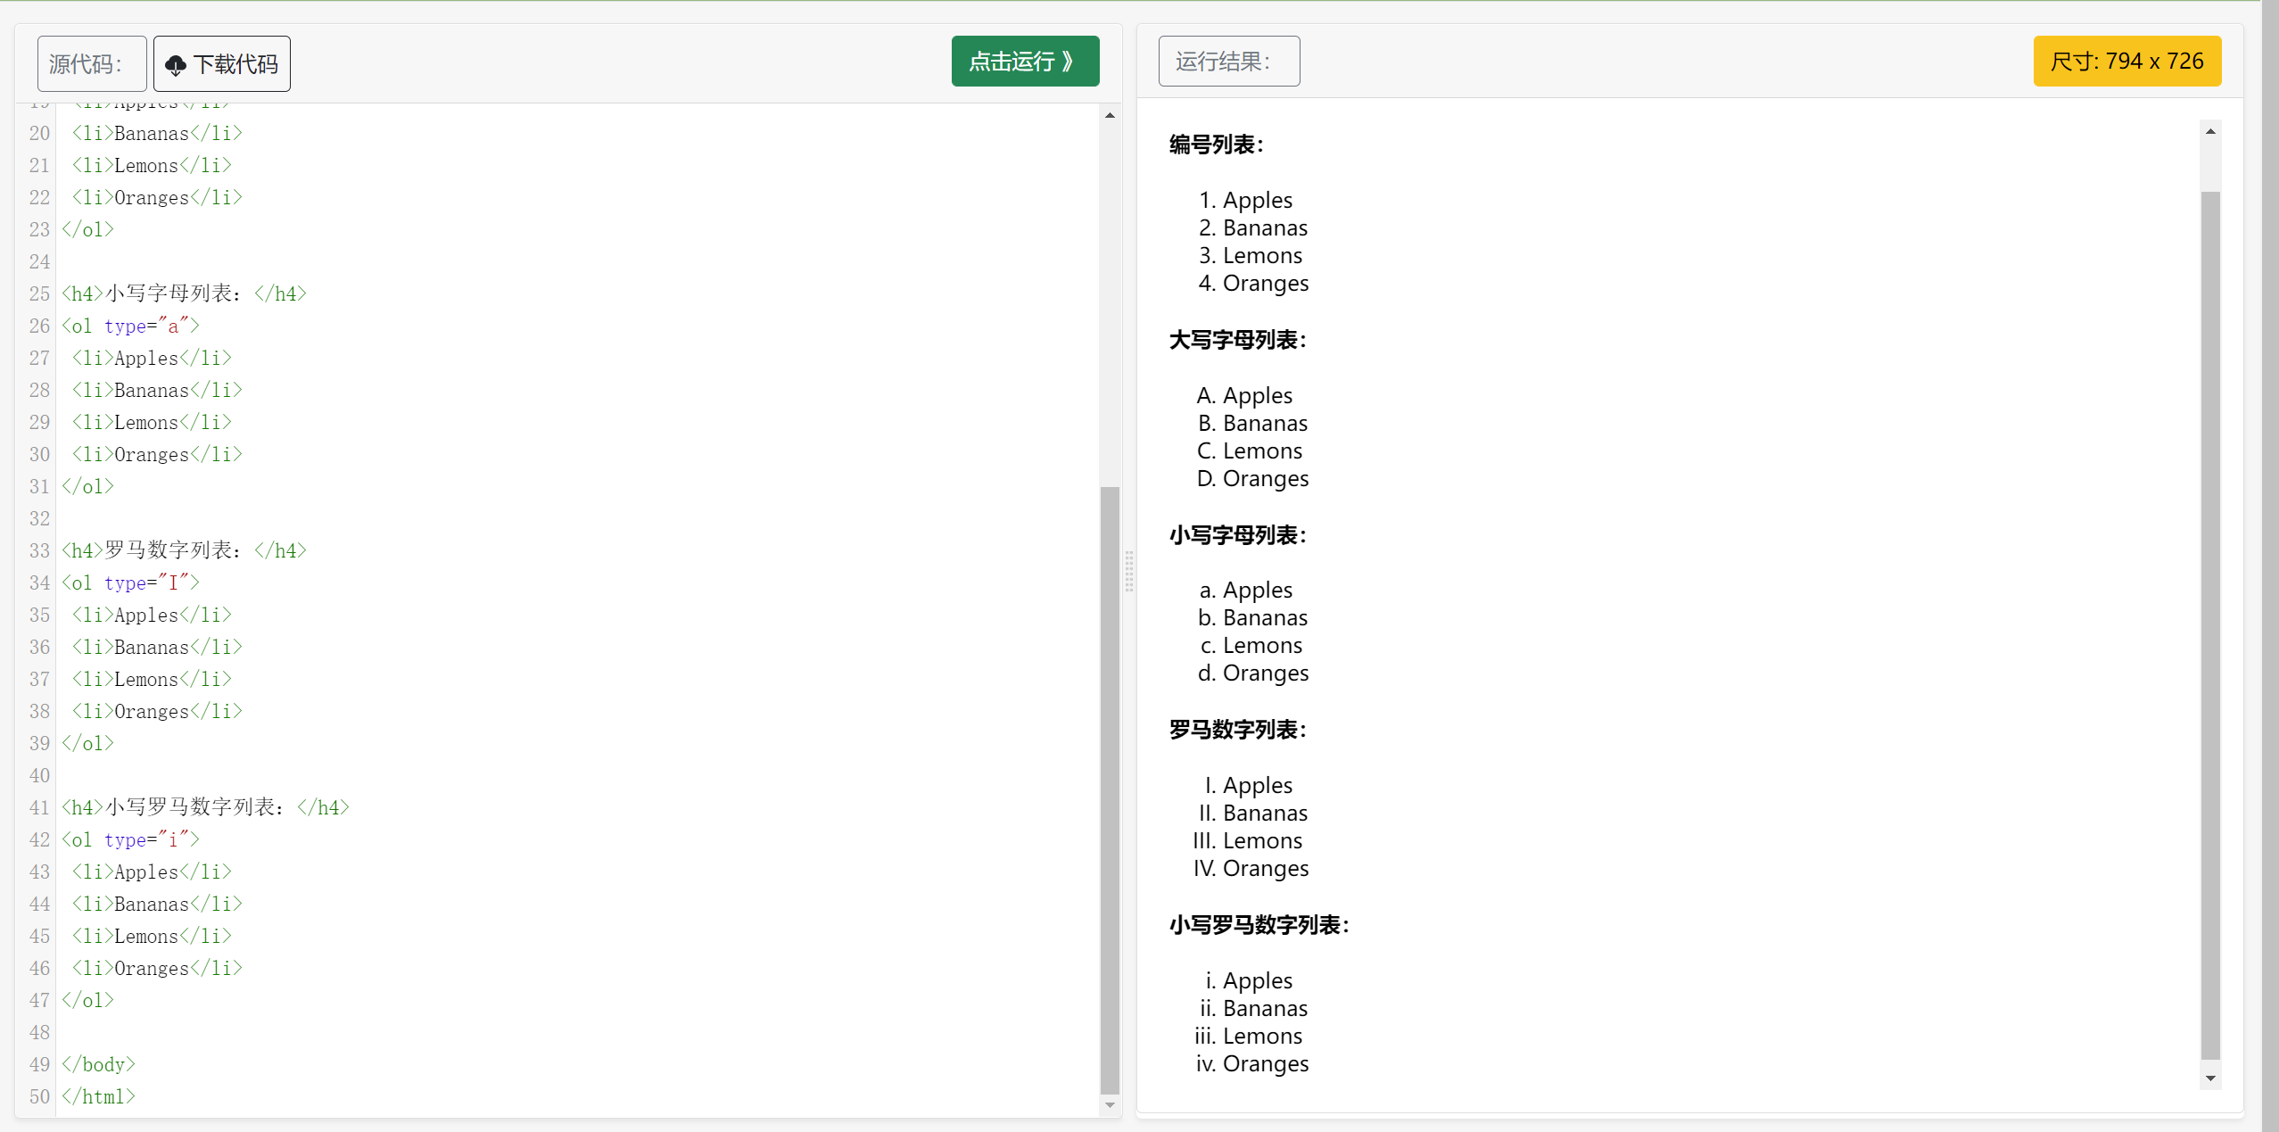Image resolution: width=2279 pixels, height=1132 pixels.
Task: Click the 罗马数字列表 heading in results
Action: pyautogui.click(x=1237, y=731)
